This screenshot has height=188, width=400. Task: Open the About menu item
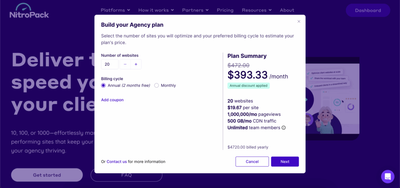click(287, 10)
